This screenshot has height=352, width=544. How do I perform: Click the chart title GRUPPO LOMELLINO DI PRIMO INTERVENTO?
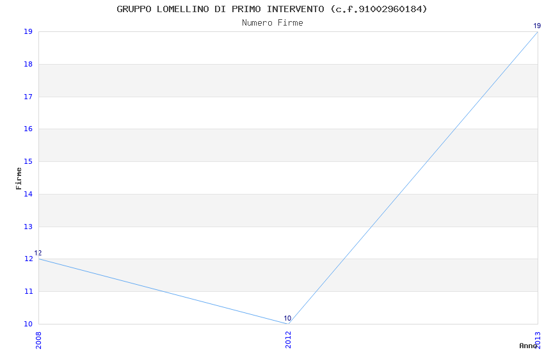pyautogui.click(x=271, y=9)
